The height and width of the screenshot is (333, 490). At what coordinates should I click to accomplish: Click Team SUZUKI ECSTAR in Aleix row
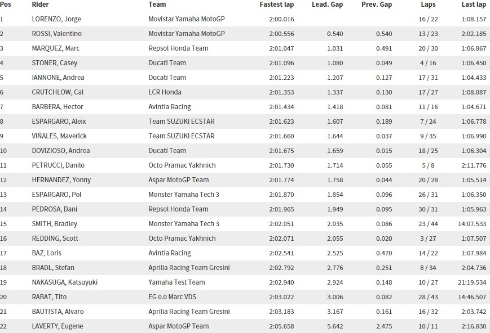coord(182,121)
